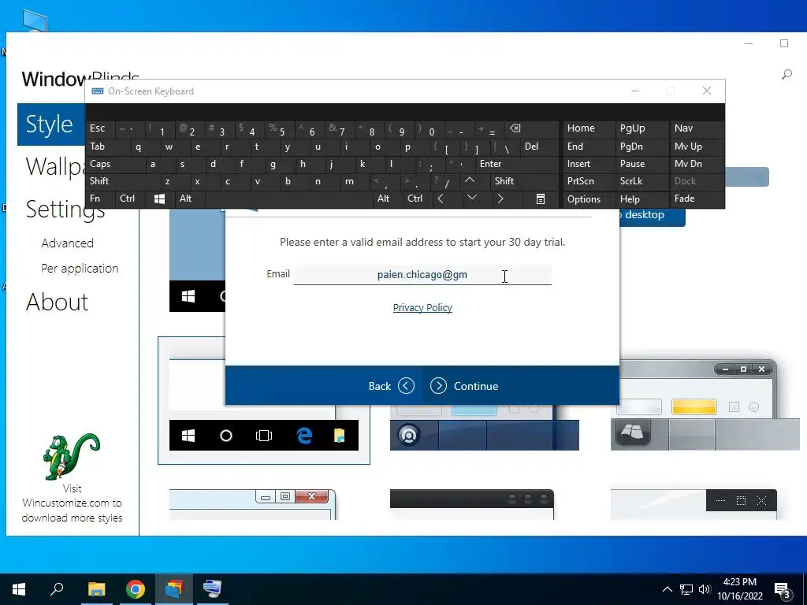Image resolution: width=807 pixels, height=605 pixels.
Task: Select the Windows 10 style thumbnail with Edge taskbar
Action: 263,400
